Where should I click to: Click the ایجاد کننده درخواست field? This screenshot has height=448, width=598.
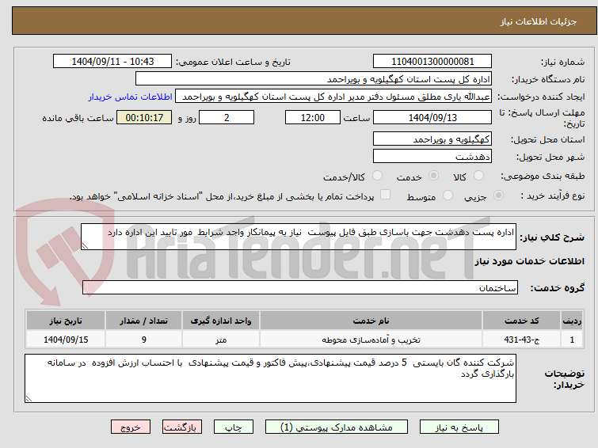(333, 97)
